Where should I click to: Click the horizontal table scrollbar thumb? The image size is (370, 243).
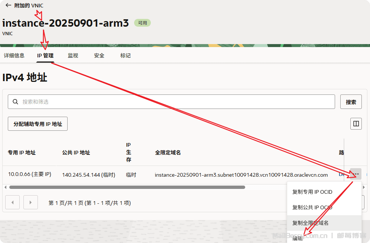click(126, 187)
